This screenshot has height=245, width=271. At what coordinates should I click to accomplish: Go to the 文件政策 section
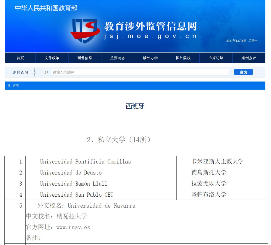coord(52,58)
